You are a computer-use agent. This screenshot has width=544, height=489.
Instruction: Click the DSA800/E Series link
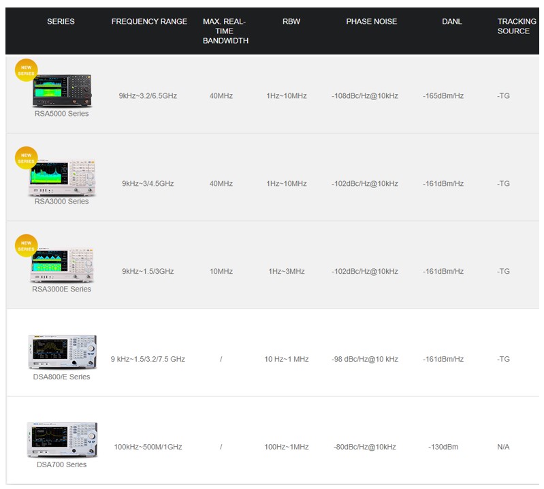tap(61, 377)
